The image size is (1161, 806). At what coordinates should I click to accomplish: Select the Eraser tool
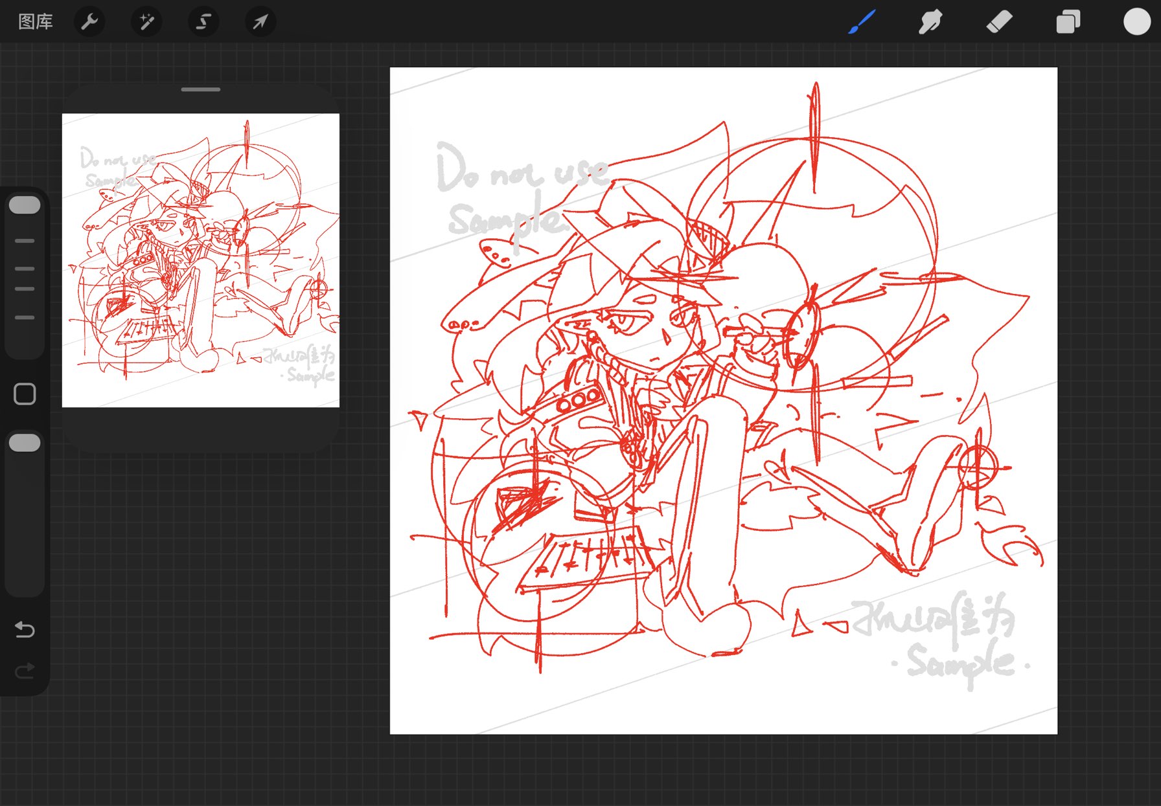click(1000, 22)
